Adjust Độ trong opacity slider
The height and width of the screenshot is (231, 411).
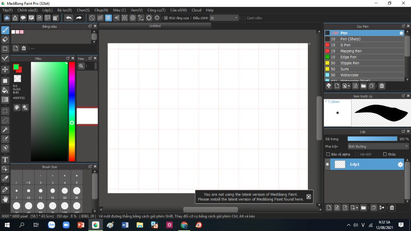(x=372, y=139)
